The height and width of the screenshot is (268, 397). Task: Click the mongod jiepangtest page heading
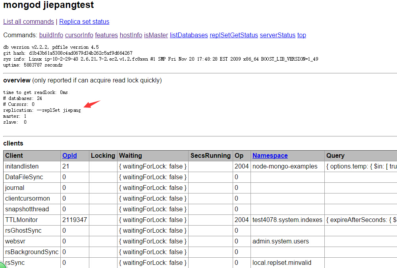(48, 5)
